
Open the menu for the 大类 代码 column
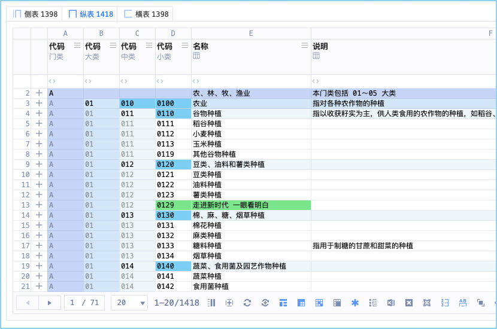[113, 45]
